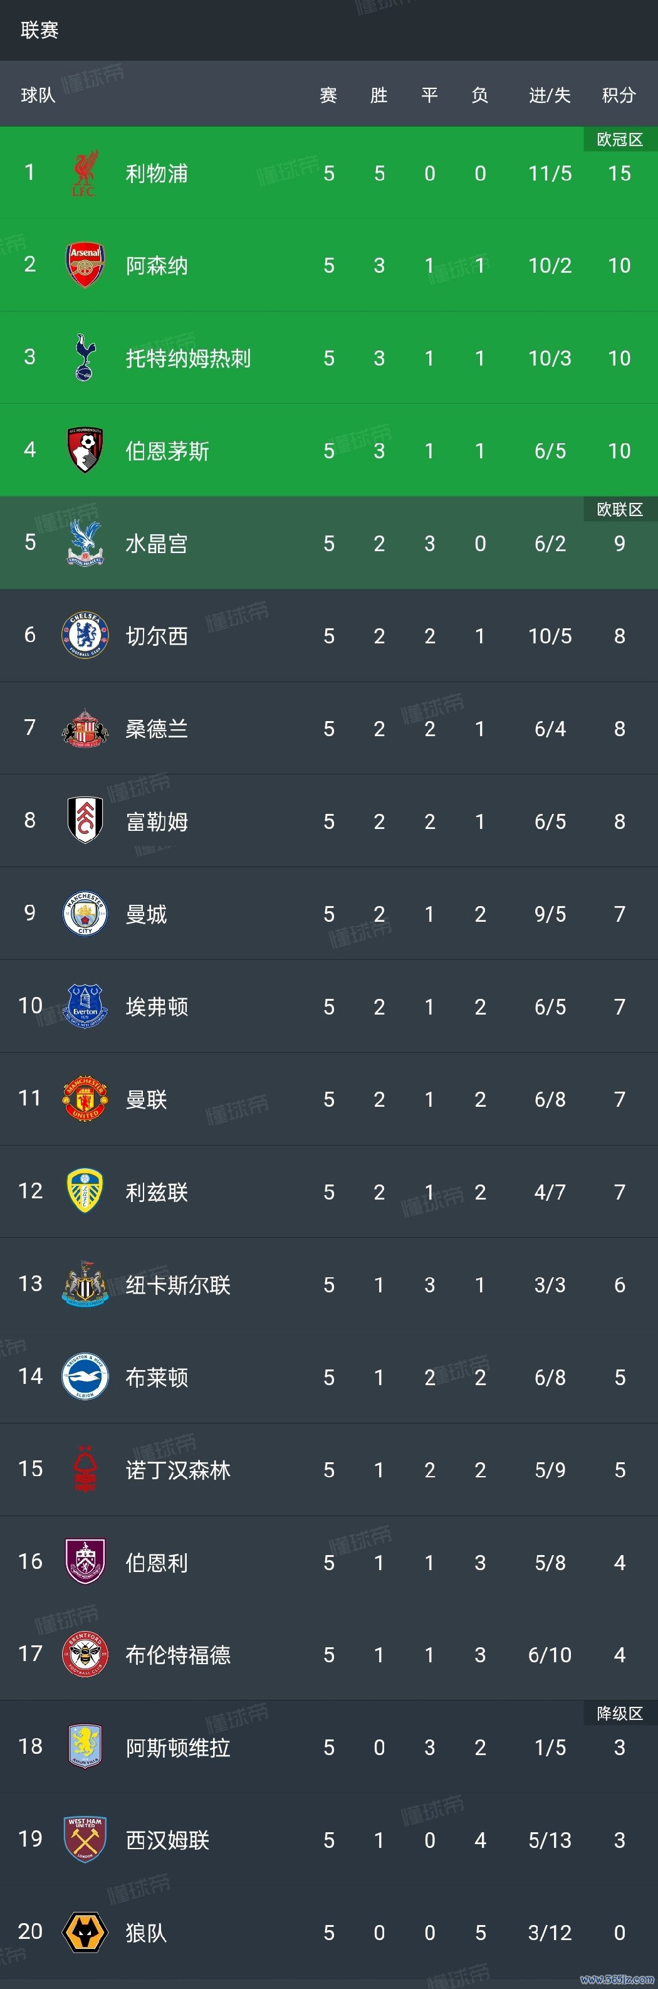This screenshot has width=658, height=1989.
Task: Click the Wolves club crest
Action: (85, 1932)
